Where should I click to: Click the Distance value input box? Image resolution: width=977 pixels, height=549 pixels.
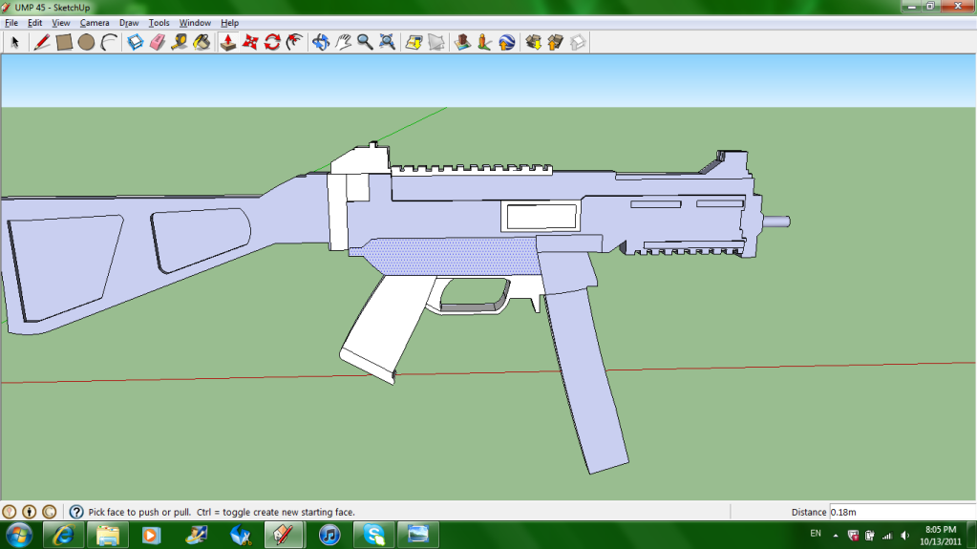click(x=902, y=512)
